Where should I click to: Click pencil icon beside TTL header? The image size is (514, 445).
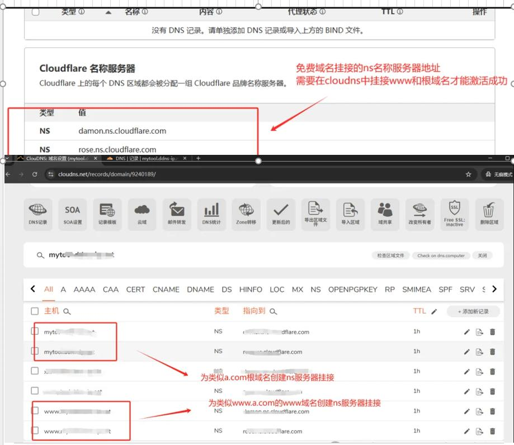pyautogui.click(x=435, y=311)
